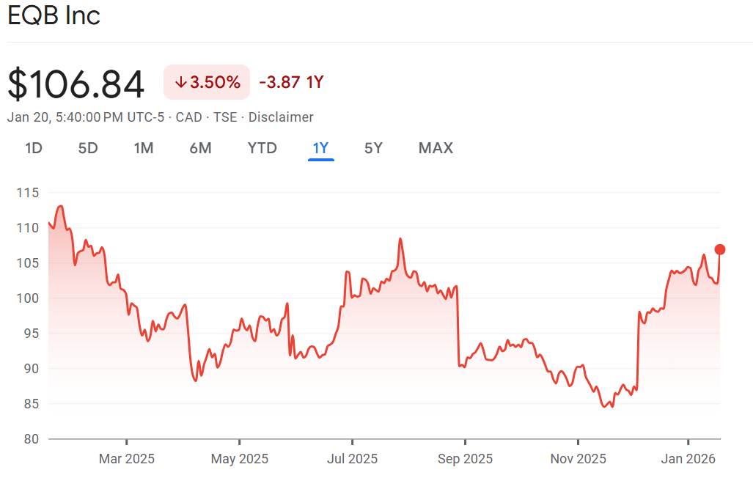Select the active 1Y tab
Viewport: 753px width, 478px height.
point(320,148)
